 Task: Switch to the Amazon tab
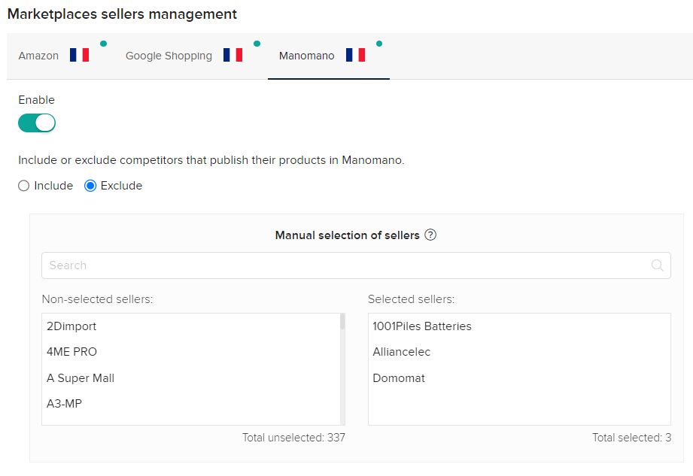click(38, 56)
